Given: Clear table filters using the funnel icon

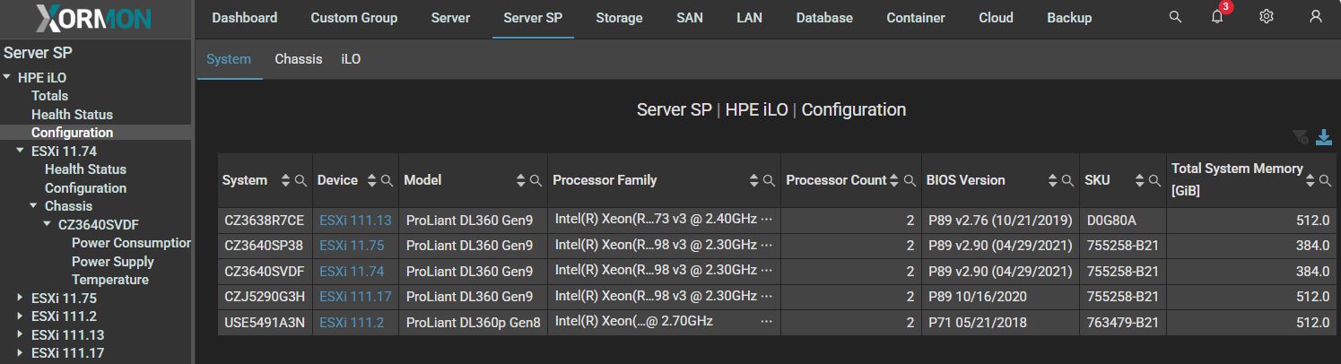Looking at the screenshot, I should [x=1301, y=137].
